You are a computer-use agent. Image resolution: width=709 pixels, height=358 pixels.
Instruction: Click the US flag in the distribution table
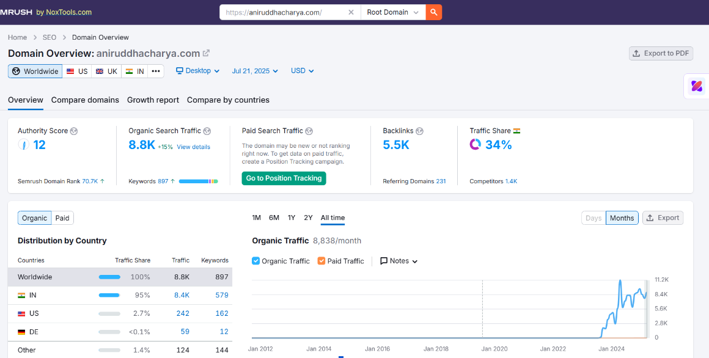pyautogui.click(x=21, y=313)
